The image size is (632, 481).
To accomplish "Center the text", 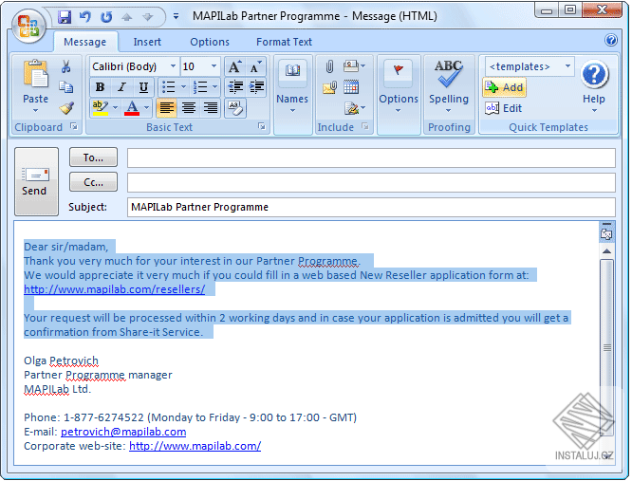I will pyautogui.click(x=189, y=108).
